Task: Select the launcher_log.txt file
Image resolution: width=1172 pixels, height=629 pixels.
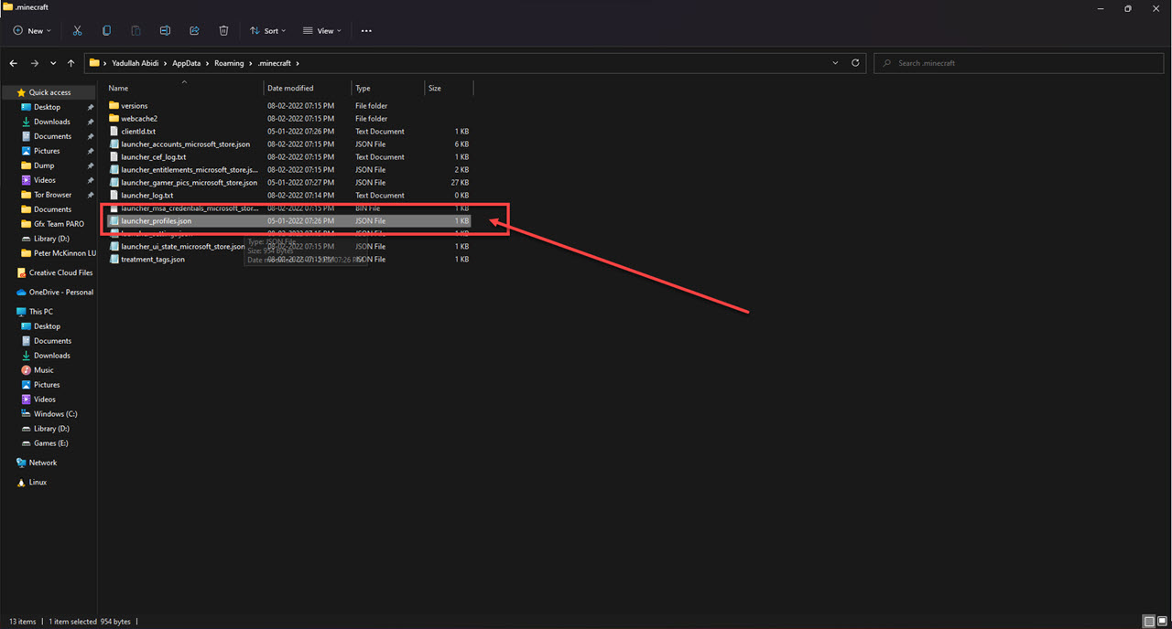Action: (x=146, y=195)
